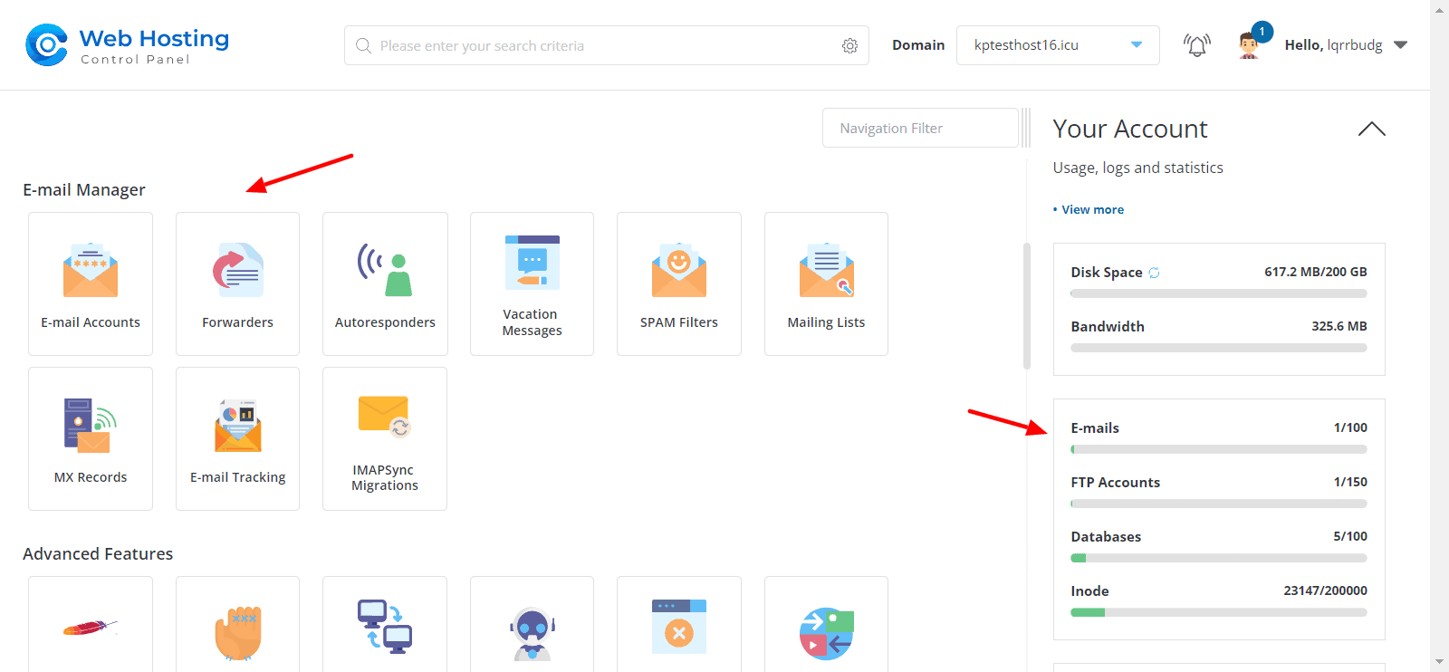This screenshot has height=672, width=1449.
Task: Open Autoresponders settings
Action: click(385, 283)
